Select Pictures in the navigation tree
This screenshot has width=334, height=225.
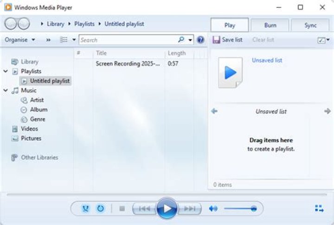click(x=31, y=138)
